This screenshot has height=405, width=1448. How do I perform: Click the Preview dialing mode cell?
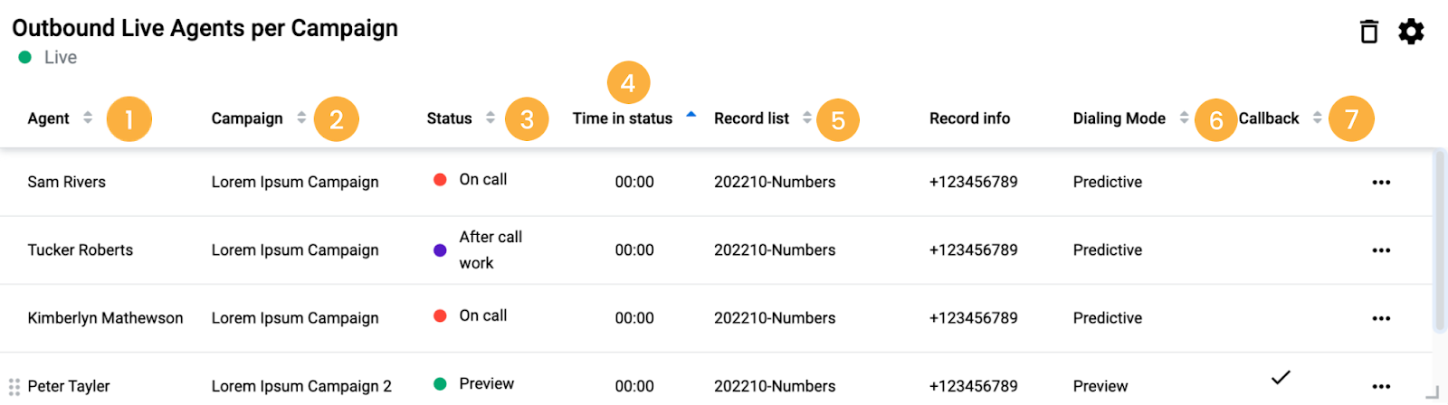pyautogui.click(x=1100, y=386)
